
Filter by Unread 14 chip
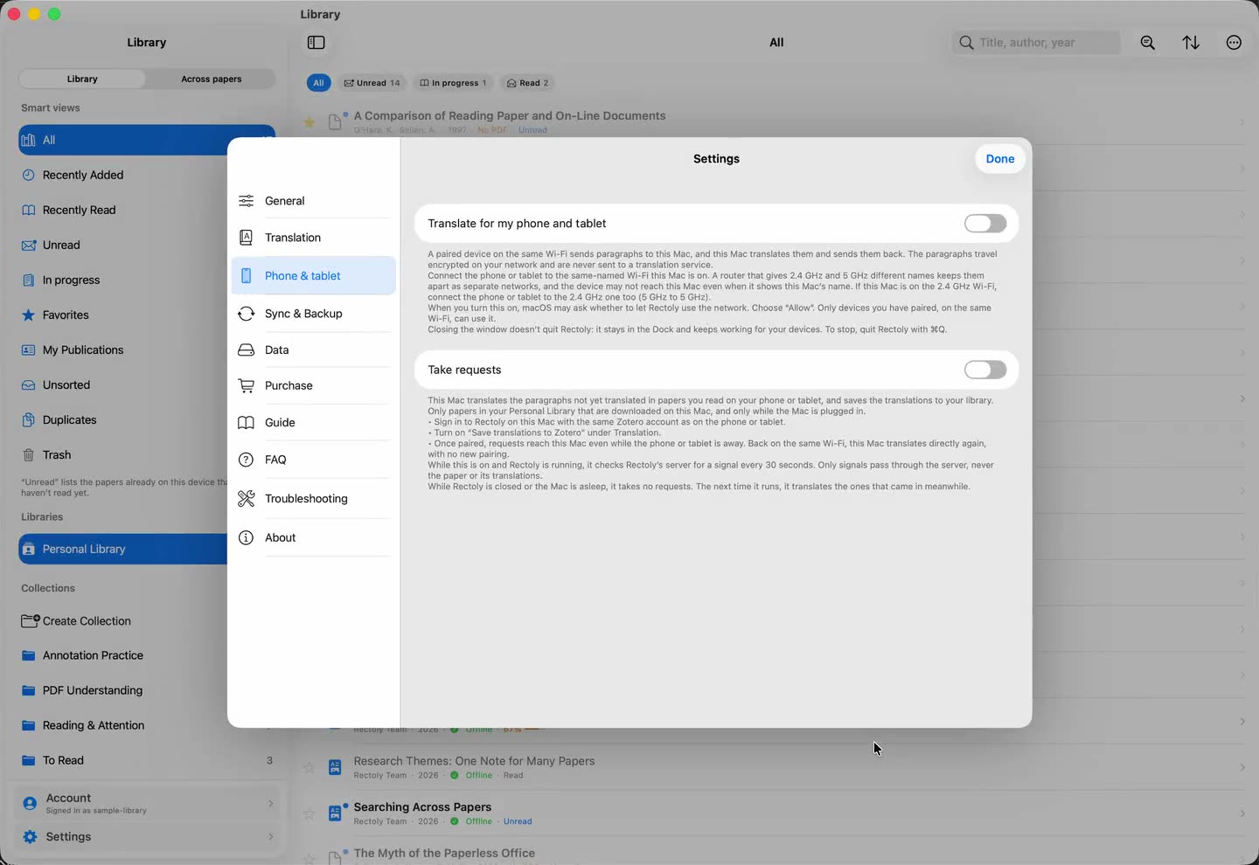point(372,83)
